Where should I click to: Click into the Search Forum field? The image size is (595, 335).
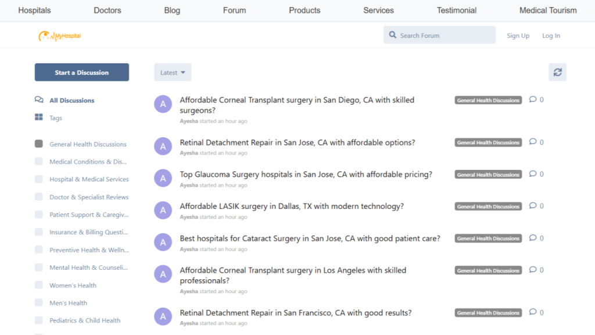(x=445, y=35)
